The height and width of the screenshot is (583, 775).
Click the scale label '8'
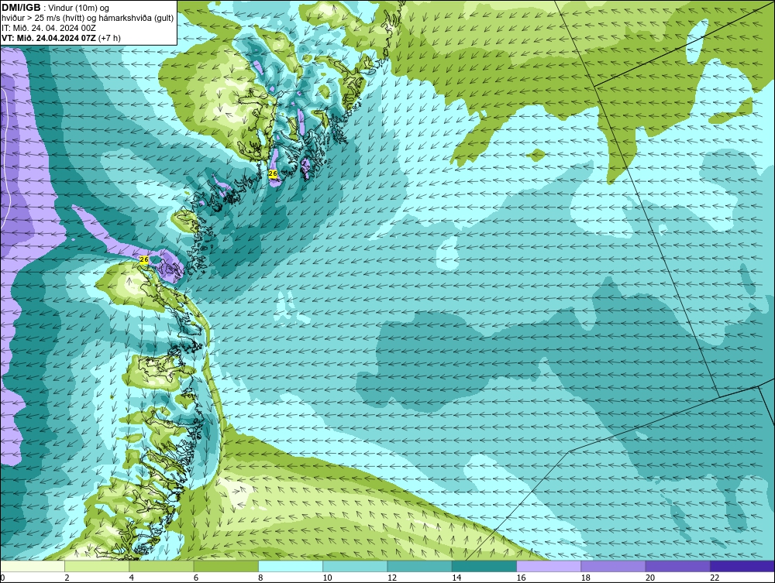pyautogui.click(x=260, y=578)
